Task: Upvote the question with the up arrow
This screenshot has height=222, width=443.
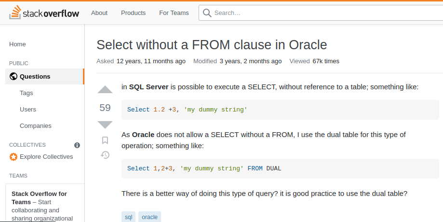Action: pos(105,90)
